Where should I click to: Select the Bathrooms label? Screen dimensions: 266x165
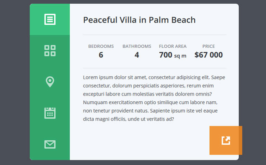click(x=137, y=46)
